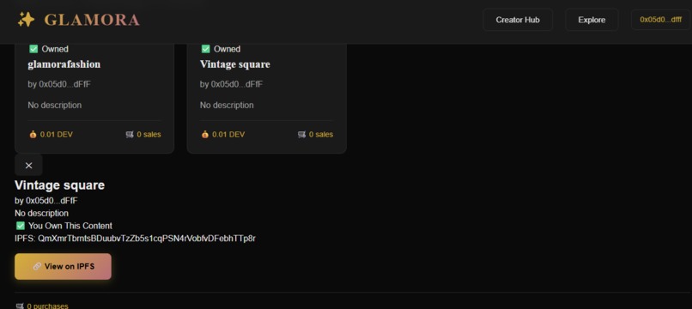Viewport: 692px width, 309px height.
Task: Click the 0.01 DEV price on Vintage square card
Action: point(228,134)
